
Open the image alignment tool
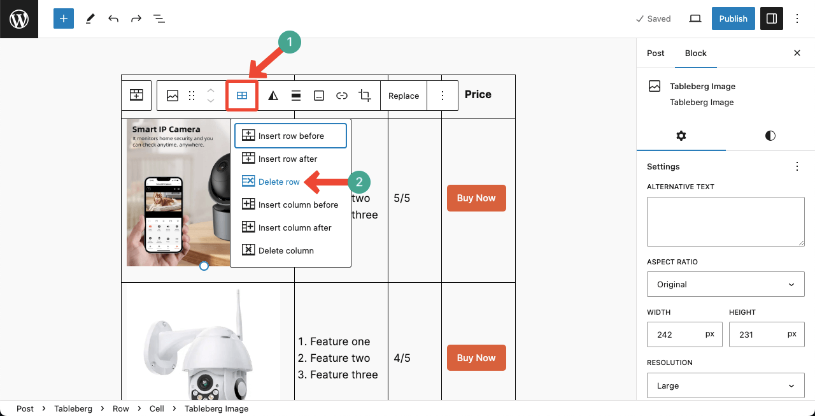(295, 95)
